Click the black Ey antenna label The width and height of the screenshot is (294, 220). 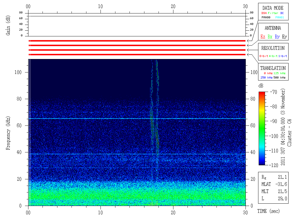pyautogui.click(x=285, y=37)
